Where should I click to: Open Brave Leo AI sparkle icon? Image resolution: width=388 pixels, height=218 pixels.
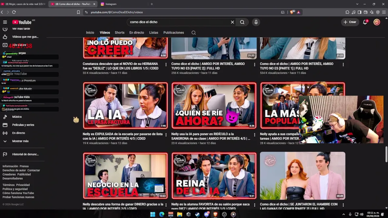tap(372, 12)
